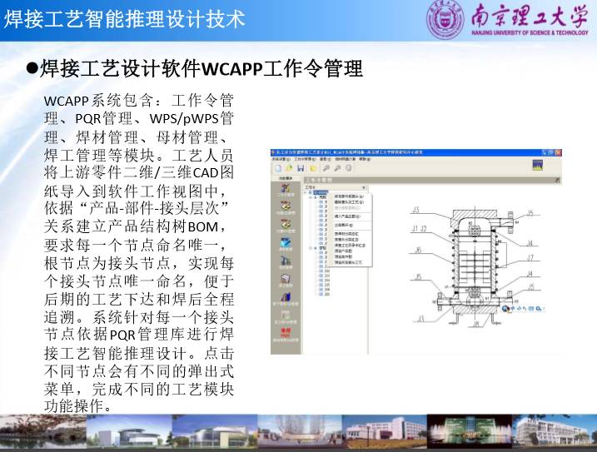
Task: Click the J7 label in drawing
Action: [x=530, y=258]
